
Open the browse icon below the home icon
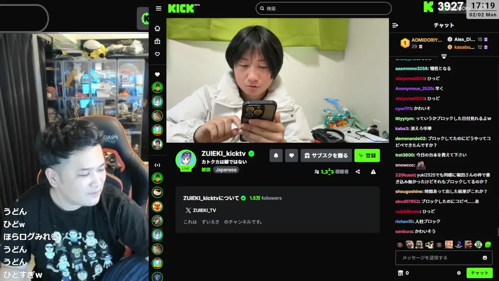157,41
